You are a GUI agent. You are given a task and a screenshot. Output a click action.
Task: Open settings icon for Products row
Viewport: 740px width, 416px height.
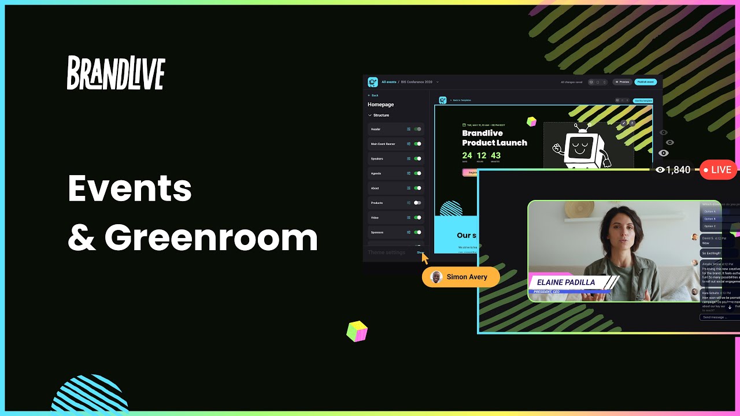point(409,203)
